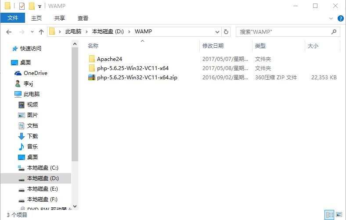Open the 视频 folder in the sidebar

tap(32, 105)
